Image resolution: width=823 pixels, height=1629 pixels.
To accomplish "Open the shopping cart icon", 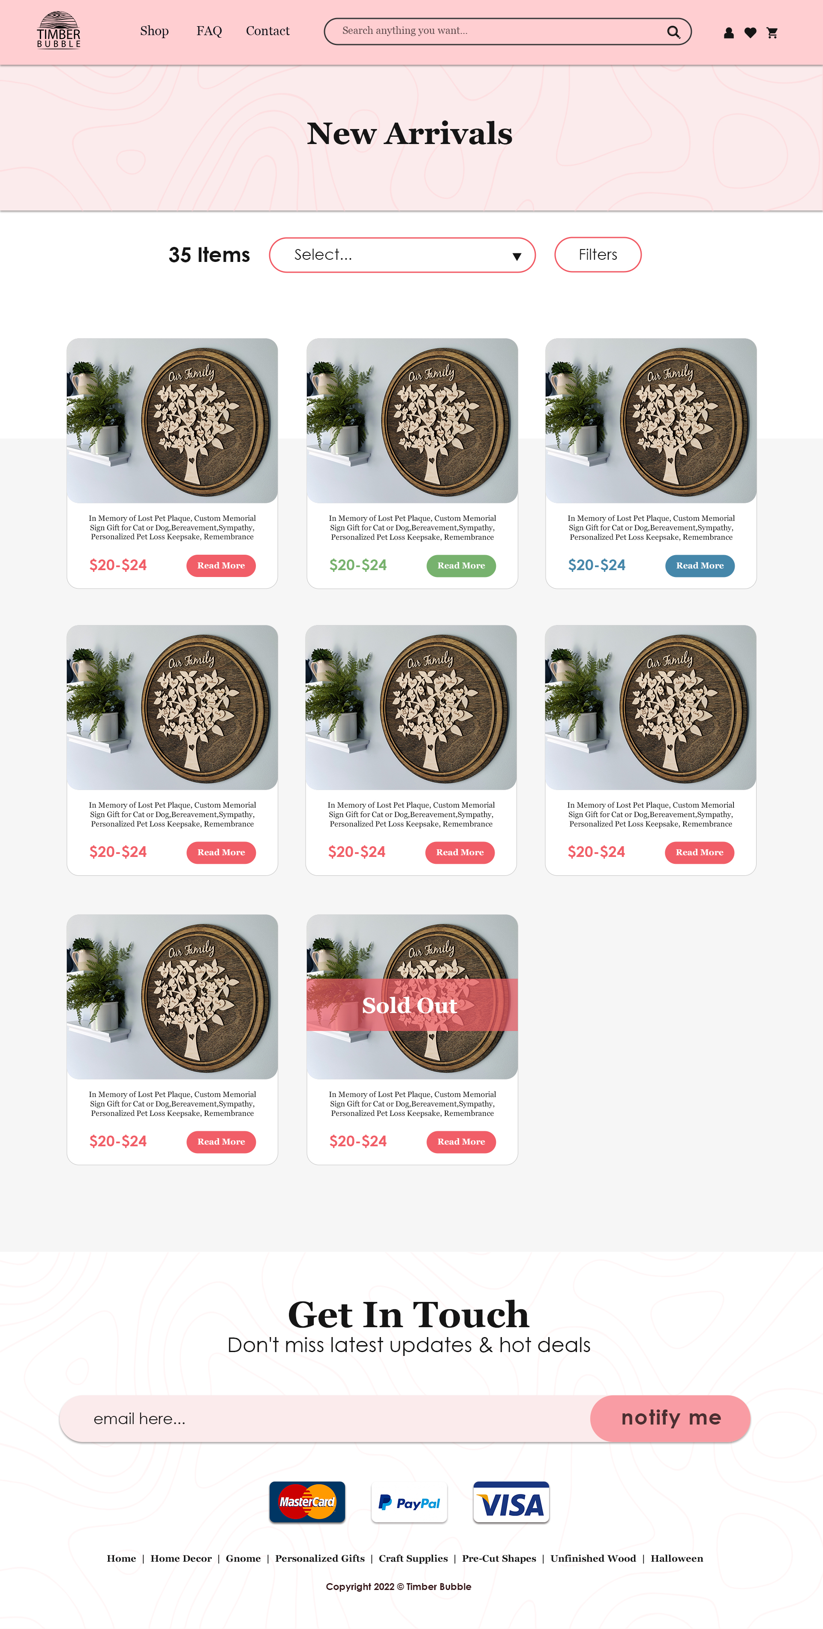I will (772, 33).
